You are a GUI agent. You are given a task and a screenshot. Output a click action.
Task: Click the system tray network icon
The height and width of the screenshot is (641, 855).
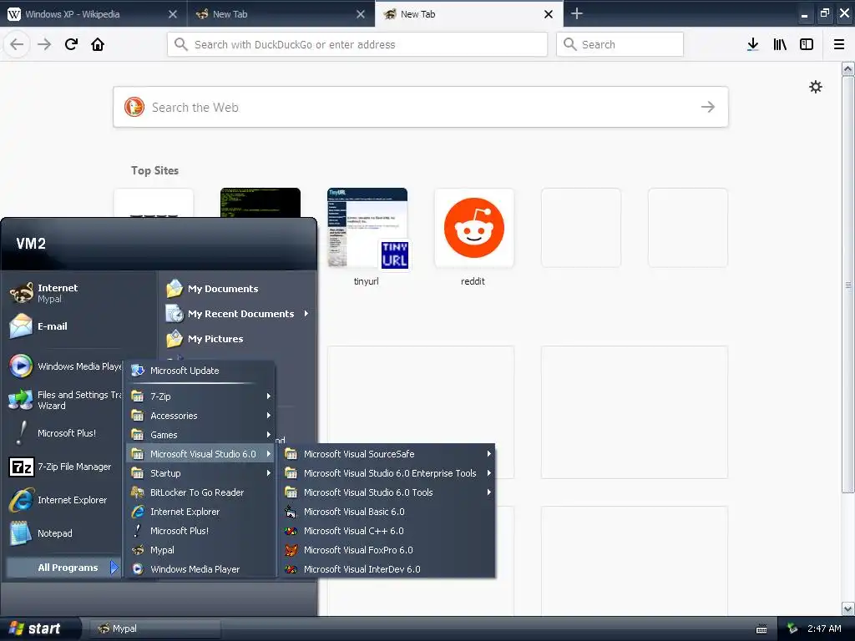click(792, 628)
